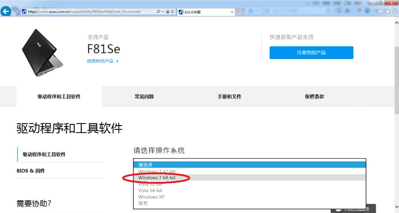The image size is (399, 213).
Task: Select the ASUS中国 browser tab
Action: pyautogui.click(x=198, y=12)
